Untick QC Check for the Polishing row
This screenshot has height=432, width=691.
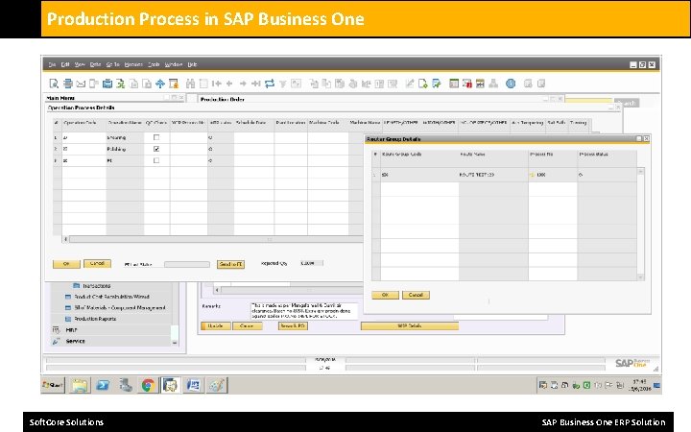156,149
